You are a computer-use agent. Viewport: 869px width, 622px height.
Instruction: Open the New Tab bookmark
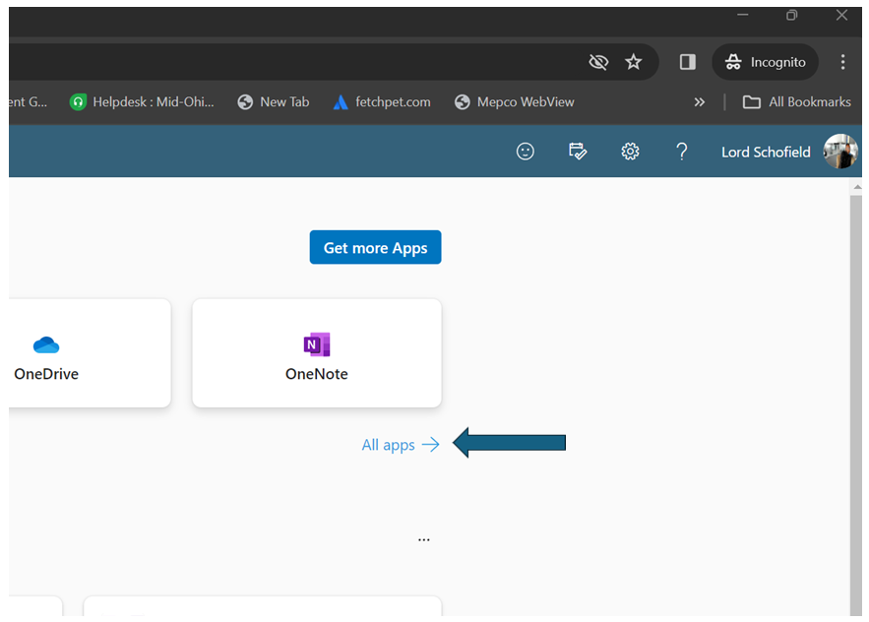pyautogui.click(x=274, y=102)
